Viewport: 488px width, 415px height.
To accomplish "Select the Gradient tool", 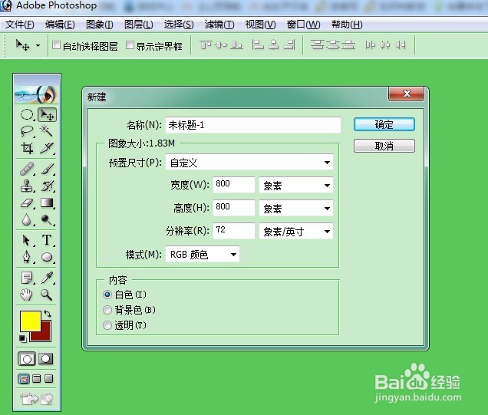I will 47,203.
